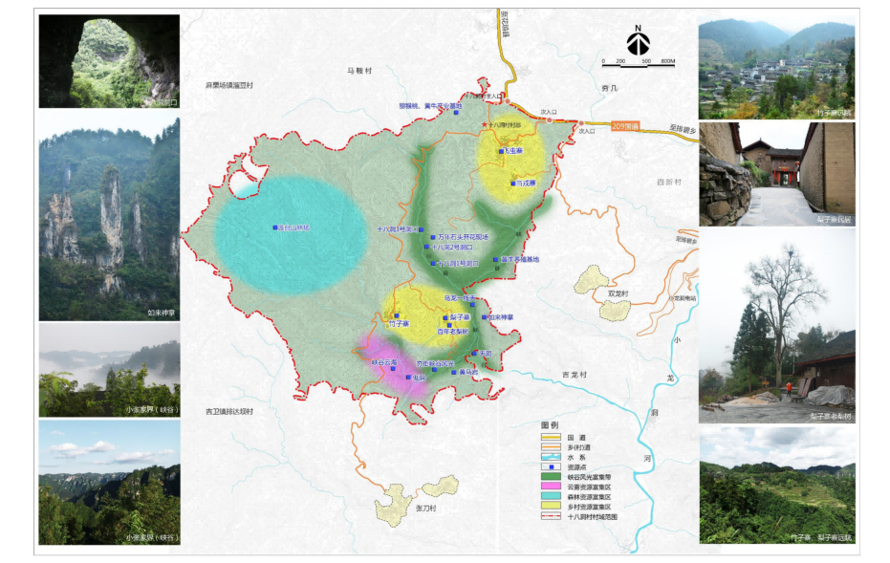The width and height of the screenshot is (890, 563).
Task: Click the orange 209国道 road badge
Action: click(x=625, y=126)
